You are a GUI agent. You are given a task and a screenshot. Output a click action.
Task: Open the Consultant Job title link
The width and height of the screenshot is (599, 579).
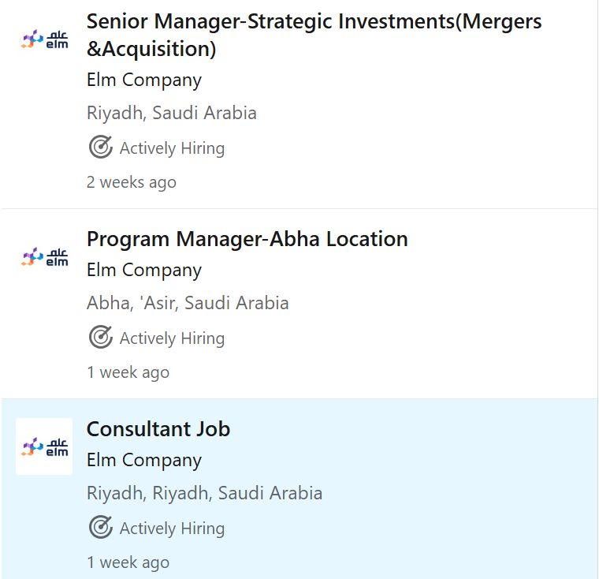point(158,429)
